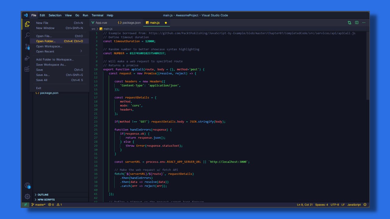Choose Open File... menu entry
This screenshot has height=219, width=390.
(59, 36)
